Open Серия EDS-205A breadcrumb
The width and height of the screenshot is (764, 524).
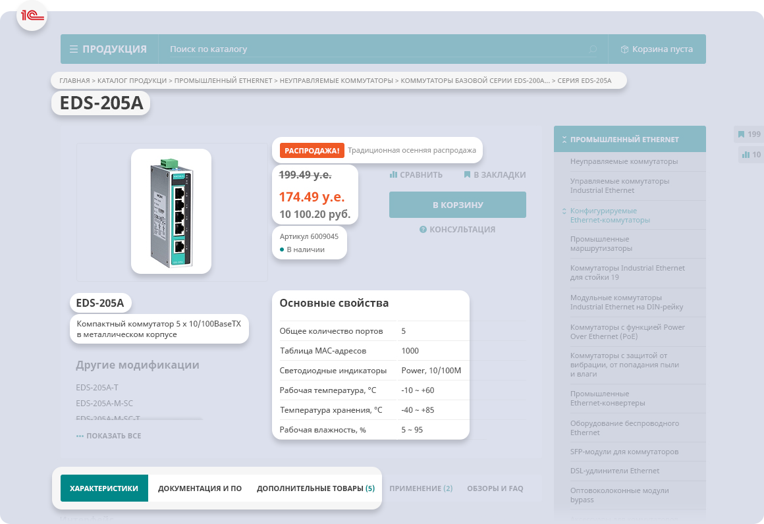click(x=584, y=81)
